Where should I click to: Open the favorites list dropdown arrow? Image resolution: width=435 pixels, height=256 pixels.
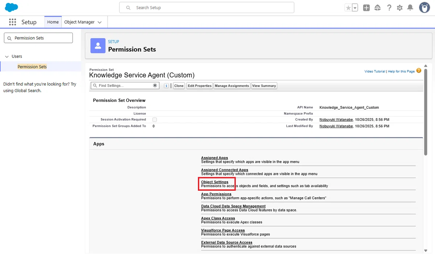tap(355, 8)
